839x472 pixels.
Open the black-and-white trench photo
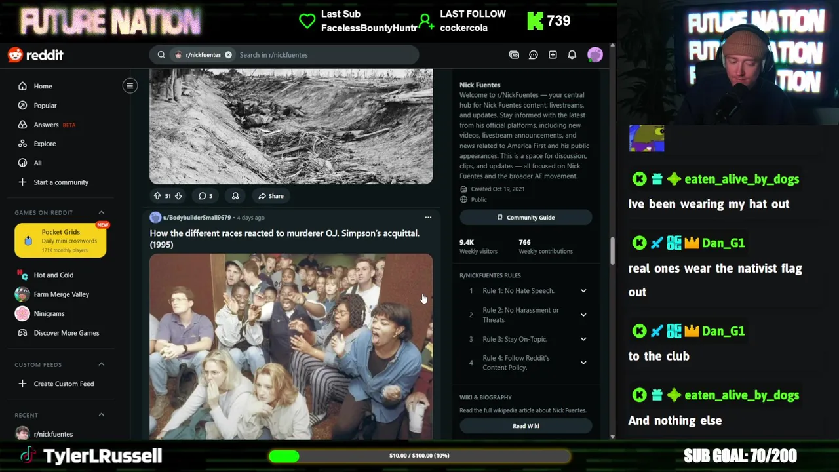(291, 126)
